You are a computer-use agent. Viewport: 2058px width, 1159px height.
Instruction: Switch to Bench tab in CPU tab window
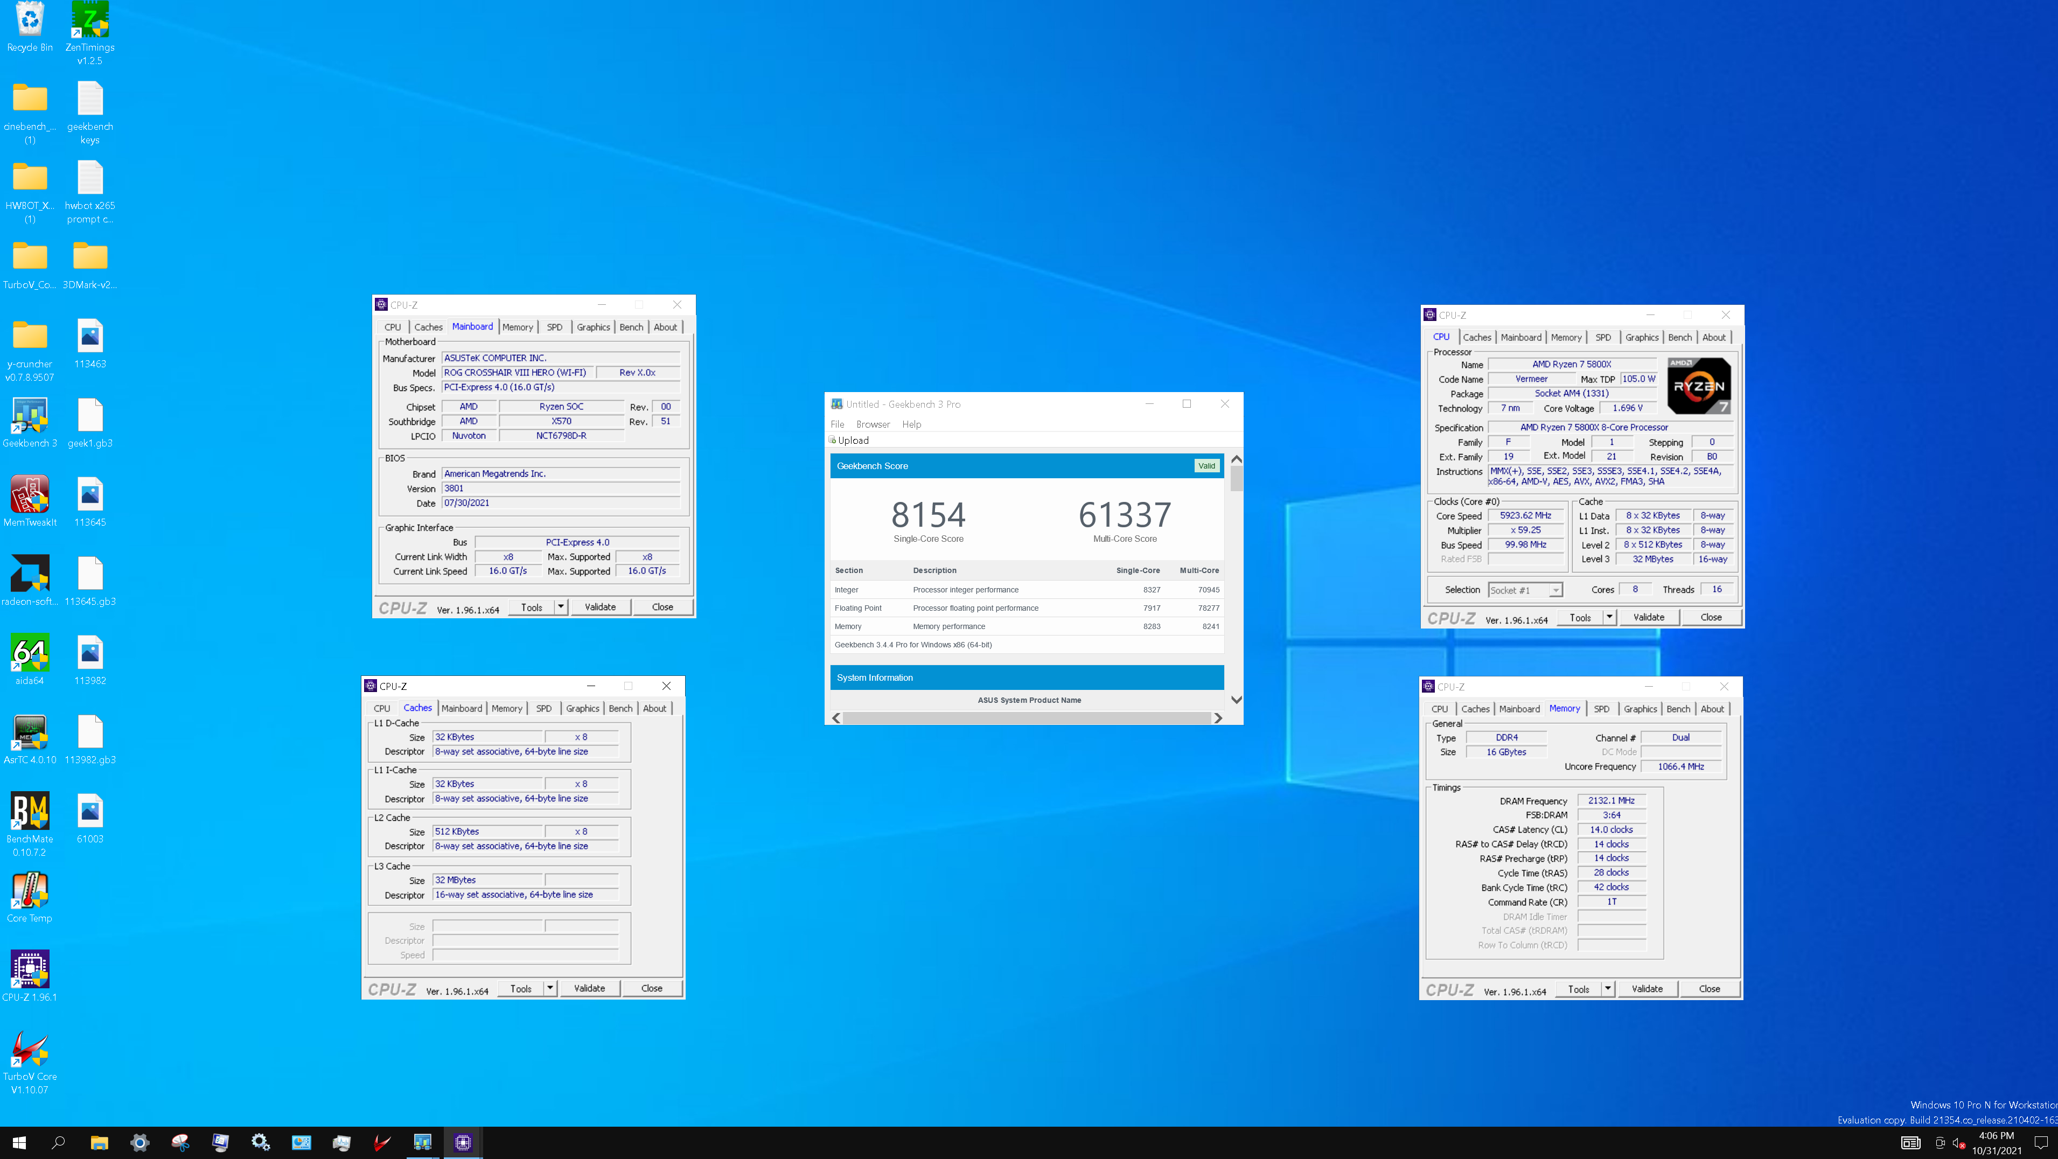tap(1679, 338)
